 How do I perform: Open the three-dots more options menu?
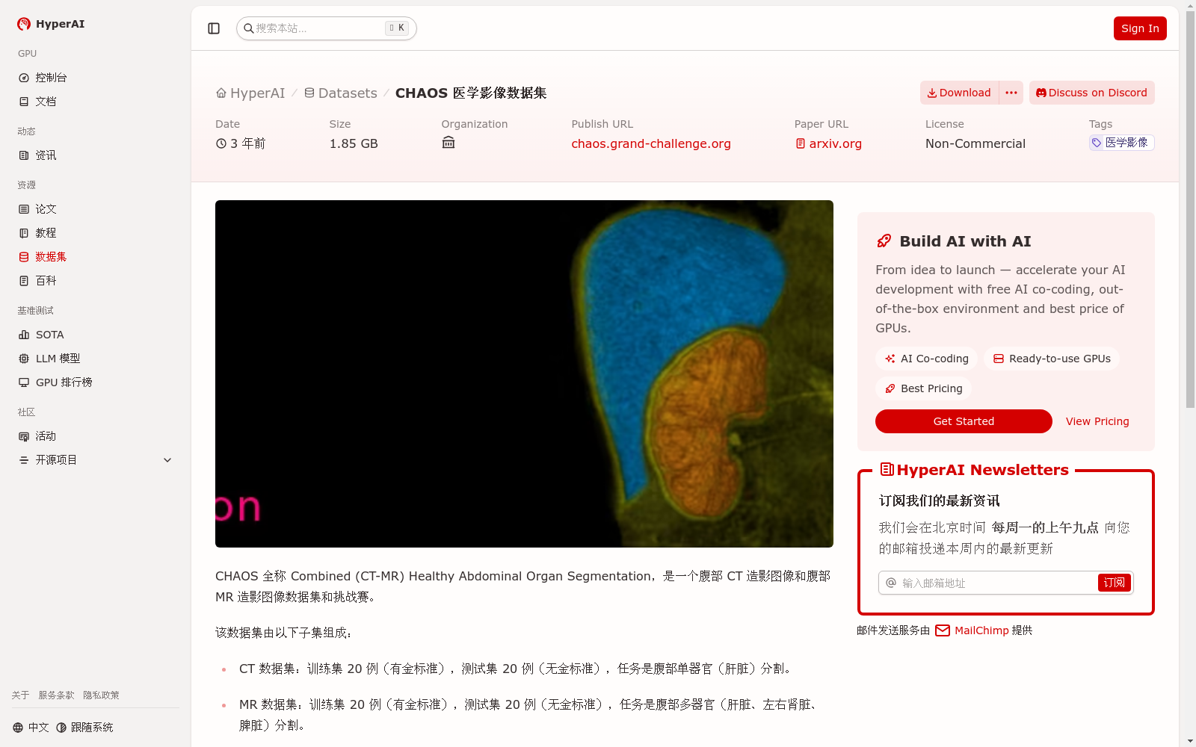[x=1011, y=93]
